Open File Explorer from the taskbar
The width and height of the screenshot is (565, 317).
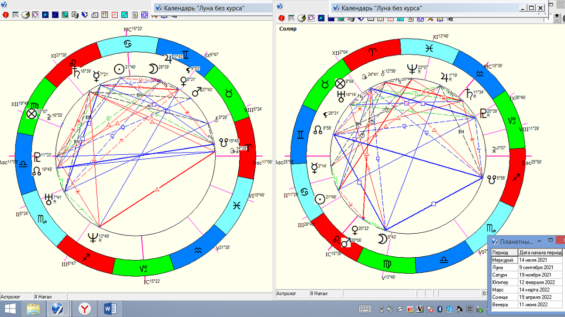coord(33,309)
